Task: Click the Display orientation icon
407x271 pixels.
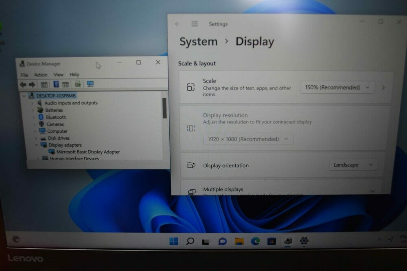Action: click(x=191, y=165)
